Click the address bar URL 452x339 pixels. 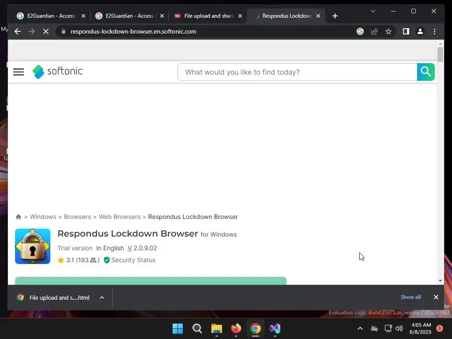[x=133, y=31]
